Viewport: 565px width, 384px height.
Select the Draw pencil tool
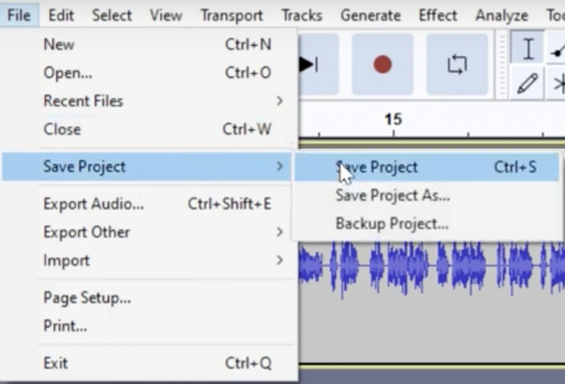coord(527,84)
